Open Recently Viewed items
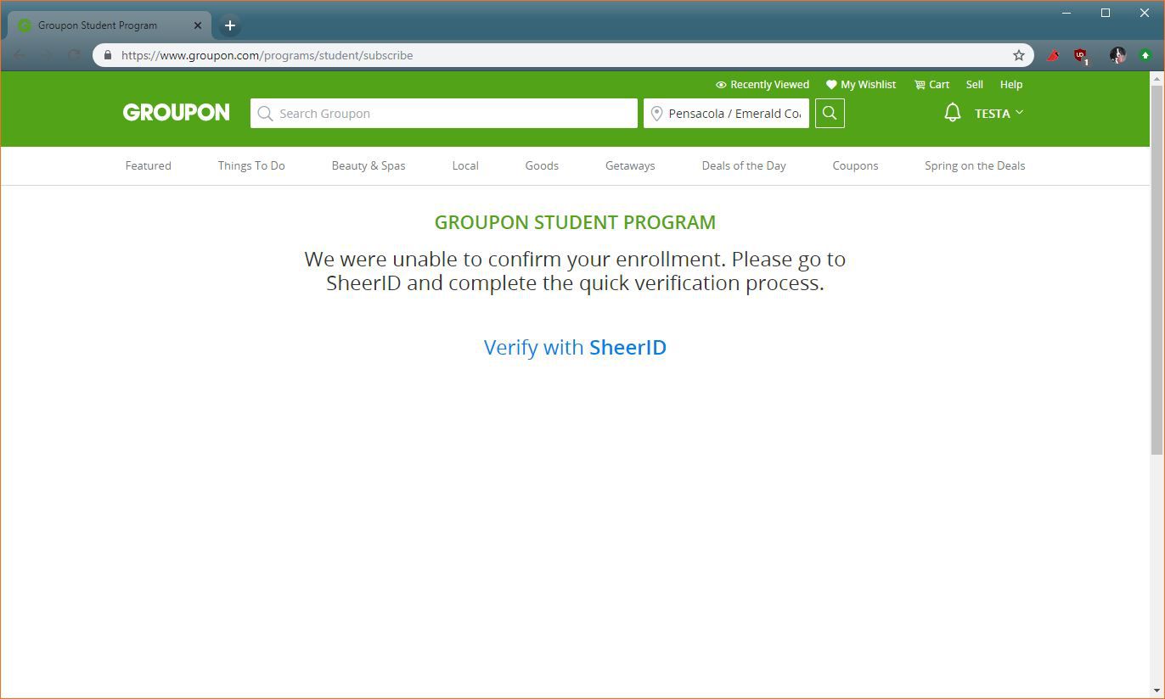The width and height of the screenshot is (1165, 699). (x=763, y=85)
